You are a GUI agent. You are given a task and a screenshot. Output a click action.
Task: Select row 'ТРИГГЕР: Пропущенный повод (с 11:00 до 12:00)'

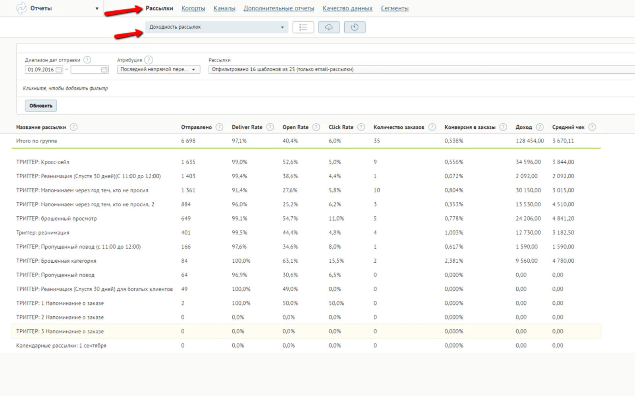click(306, 246)
